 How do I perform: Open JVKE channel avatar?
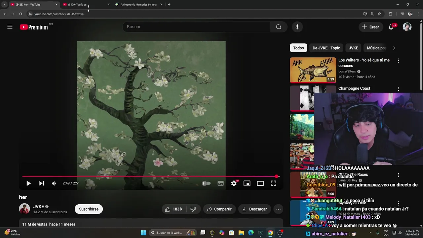pos(24,209)
